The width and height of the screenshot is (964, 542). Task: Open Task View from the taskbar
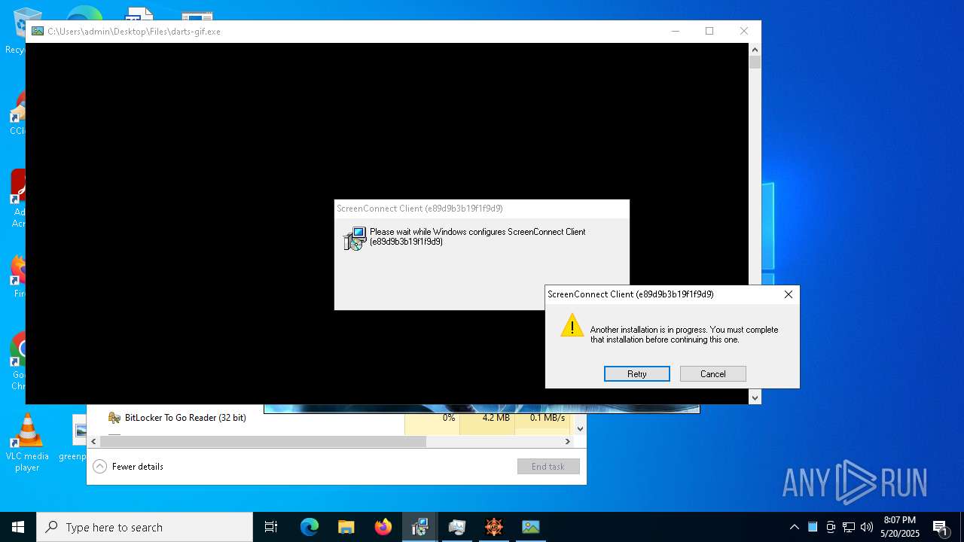point(271,527)
